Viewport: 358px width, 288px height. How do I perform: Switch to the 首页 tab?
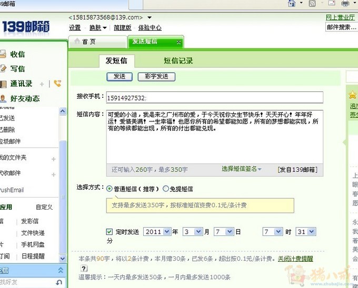(x=97, y=42)
